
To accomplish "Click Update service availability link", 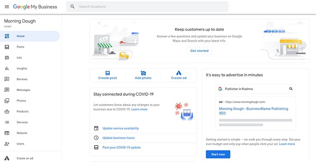I will pos(120,128).
